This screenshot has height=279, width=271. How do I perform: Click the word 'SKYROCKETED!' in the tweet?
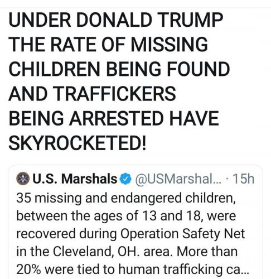pyautogui.click(x=78, y=143)
